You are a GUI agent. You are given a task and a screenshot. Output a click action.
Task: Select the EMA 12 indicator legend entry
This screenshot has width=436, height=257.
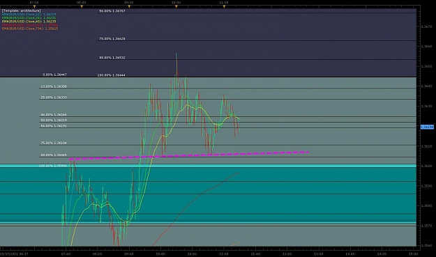click(x=29, y=14)
